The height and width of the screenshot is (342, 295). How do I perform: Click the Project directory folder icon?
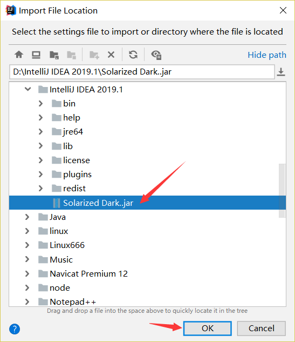54,55
